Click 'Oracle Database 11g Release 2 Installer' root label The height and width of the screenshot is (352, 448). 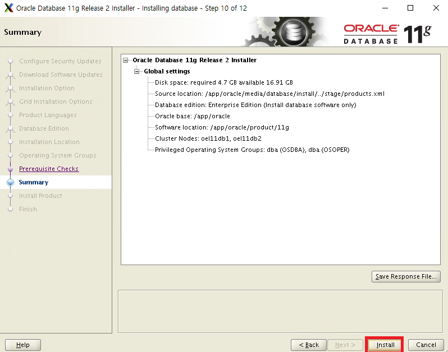coord(195,60)
